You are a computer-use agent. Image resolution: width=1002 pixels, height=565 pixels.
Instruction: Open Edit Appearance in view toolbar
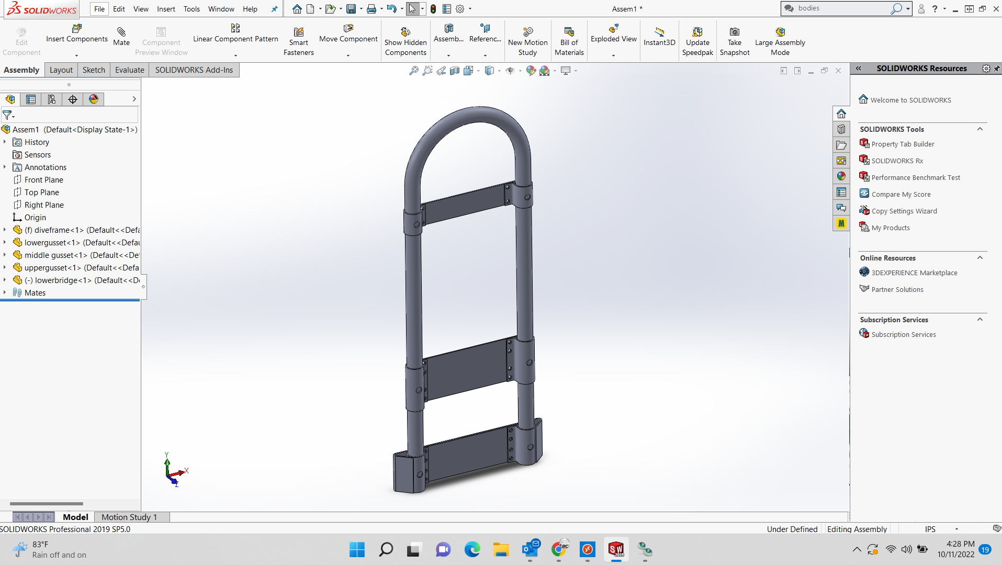[x=531, y=71]
